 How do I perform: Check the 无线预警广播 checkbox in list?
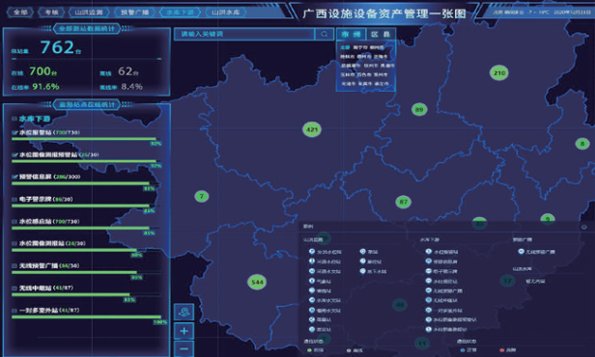[x=14, y=265]
